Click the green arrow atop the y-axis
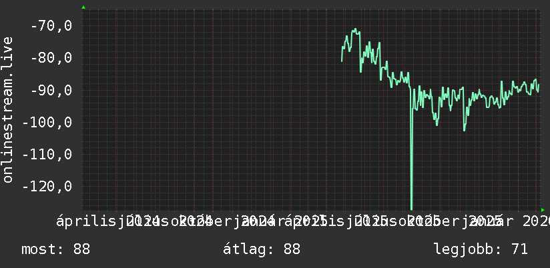 pyautogui.click(x=83, y=7)
